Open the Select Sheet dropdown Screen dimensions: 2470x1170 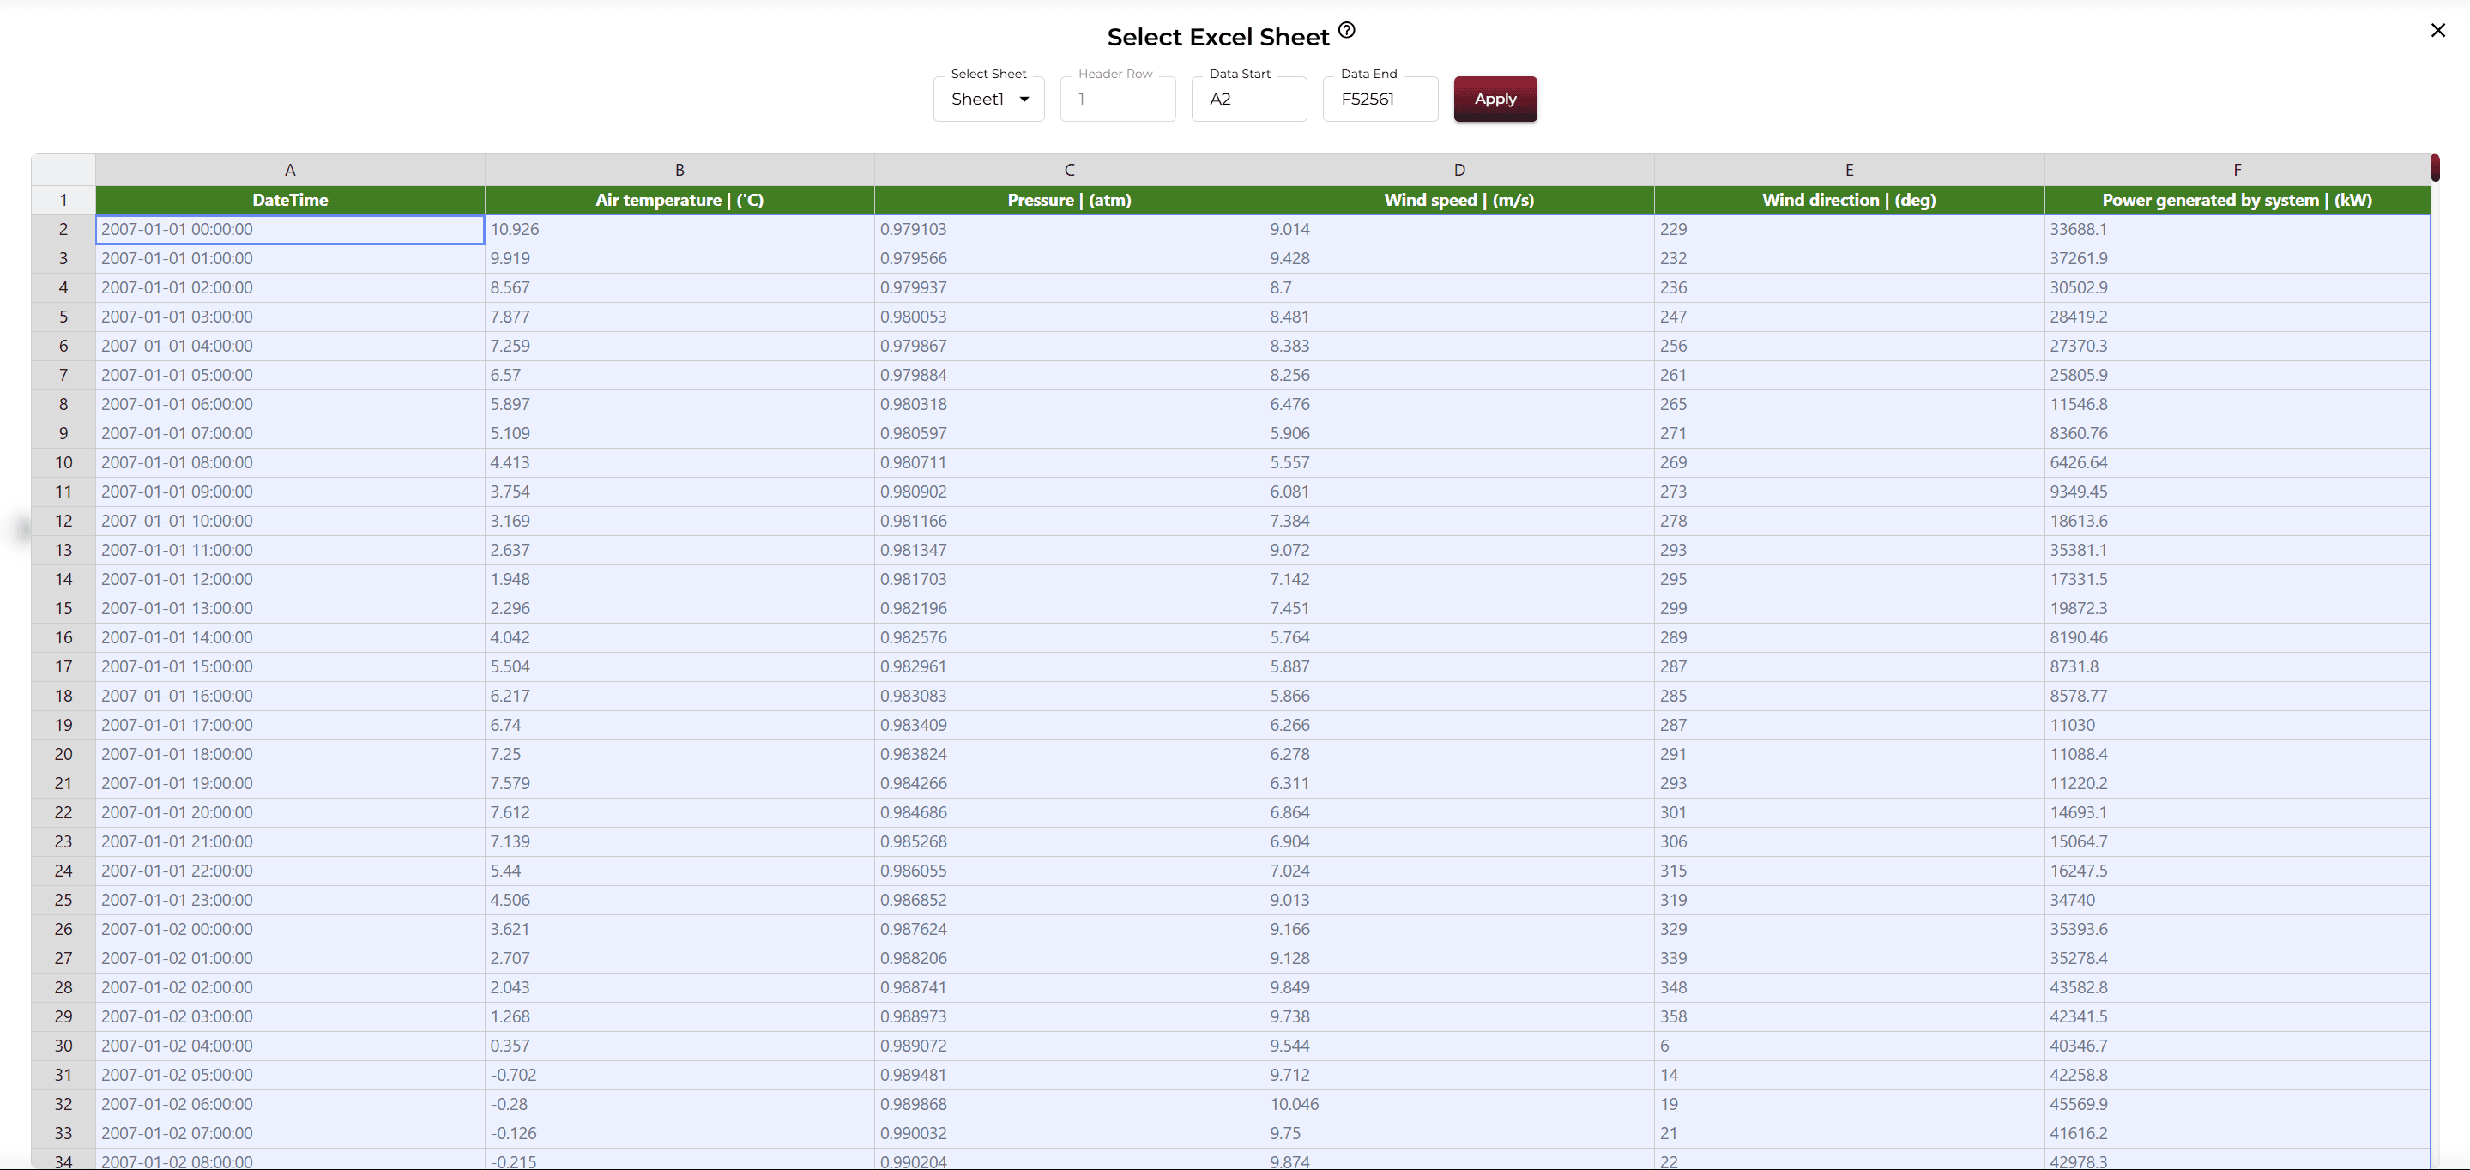988,99
